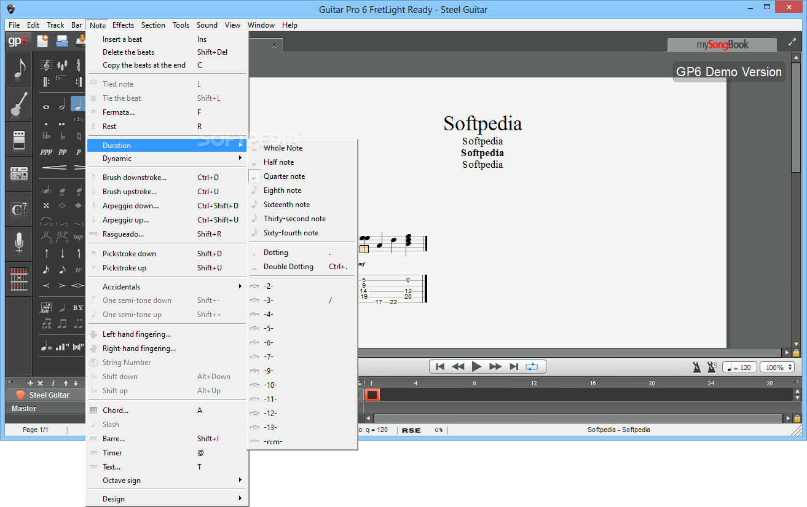The image size is (807, 507).
Task: Open the mastering rack panel icon
Action: [19, 175]
